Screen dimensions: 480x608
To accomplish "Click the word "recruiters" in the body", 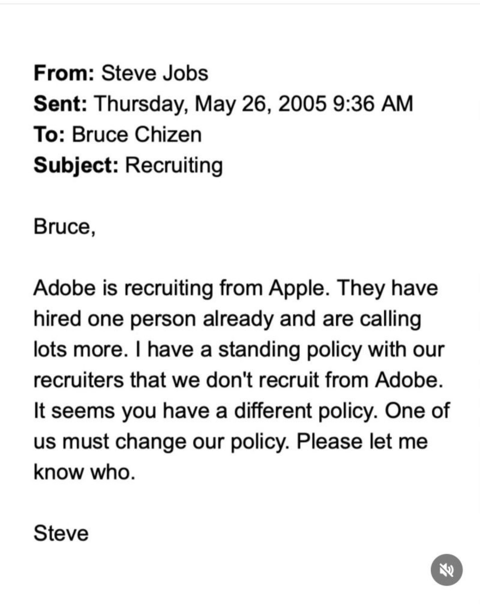I will (x=79, y=380).
